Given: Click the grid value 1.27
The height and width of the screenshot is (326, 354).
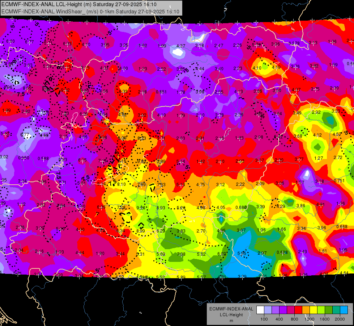Looking at the screenshot, I should click(319, 158).
